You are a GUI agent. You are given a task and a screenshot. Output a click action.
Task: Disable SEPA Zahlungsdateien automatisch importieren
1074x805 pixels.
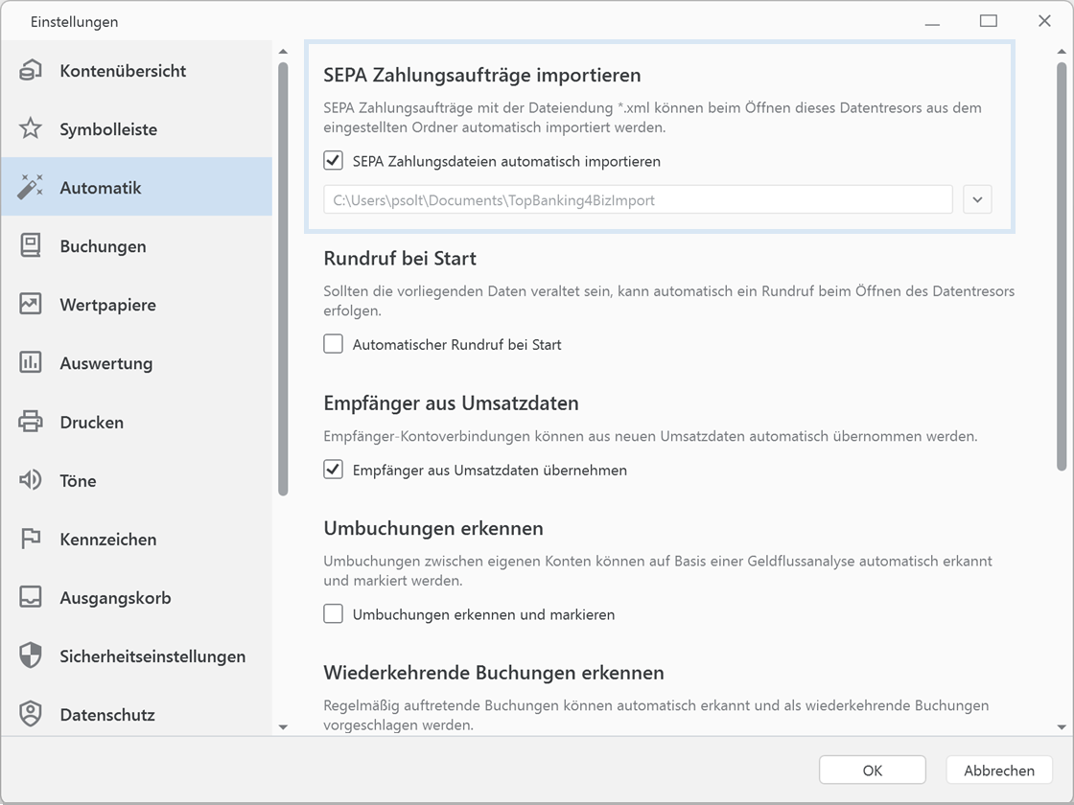(333, 160)
